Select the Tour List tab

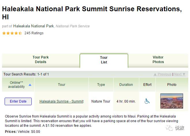coord(104,60)
